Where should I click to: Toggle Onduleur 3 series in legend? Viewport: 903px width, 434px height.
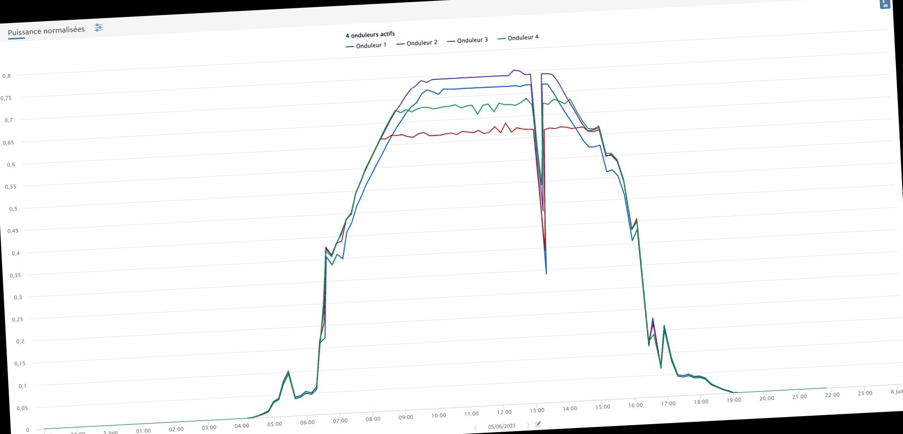pos(467,40)
